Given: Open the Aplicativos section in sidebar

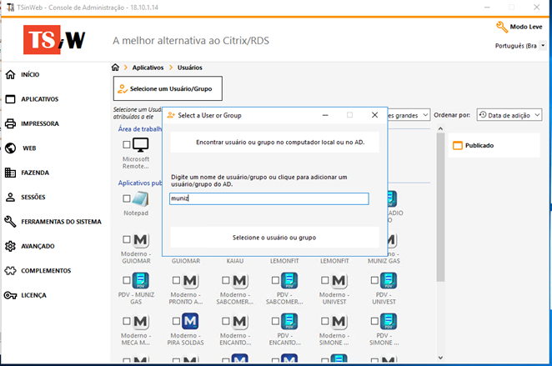Looking at the screenshot, I should point(39,99).
